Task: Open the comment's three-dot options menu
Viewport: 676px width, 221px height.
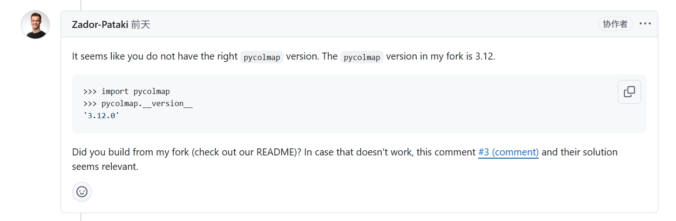Action: click(x=645, y=24)
